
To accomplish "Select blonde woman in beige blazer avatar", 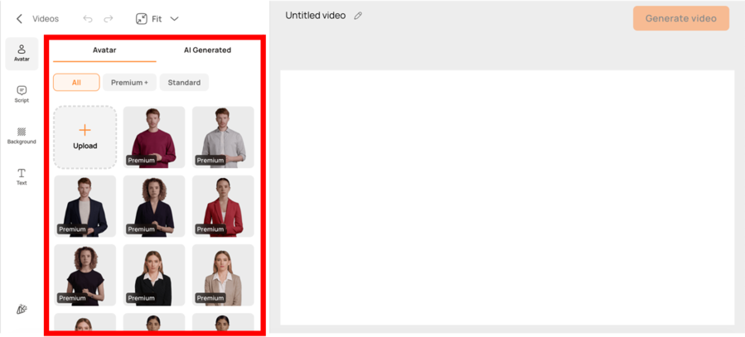I will 223,275.
